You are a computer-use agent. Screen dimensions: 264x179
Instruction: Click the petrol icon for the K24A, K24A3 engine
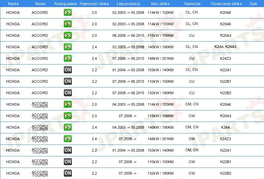click(68, 47)
